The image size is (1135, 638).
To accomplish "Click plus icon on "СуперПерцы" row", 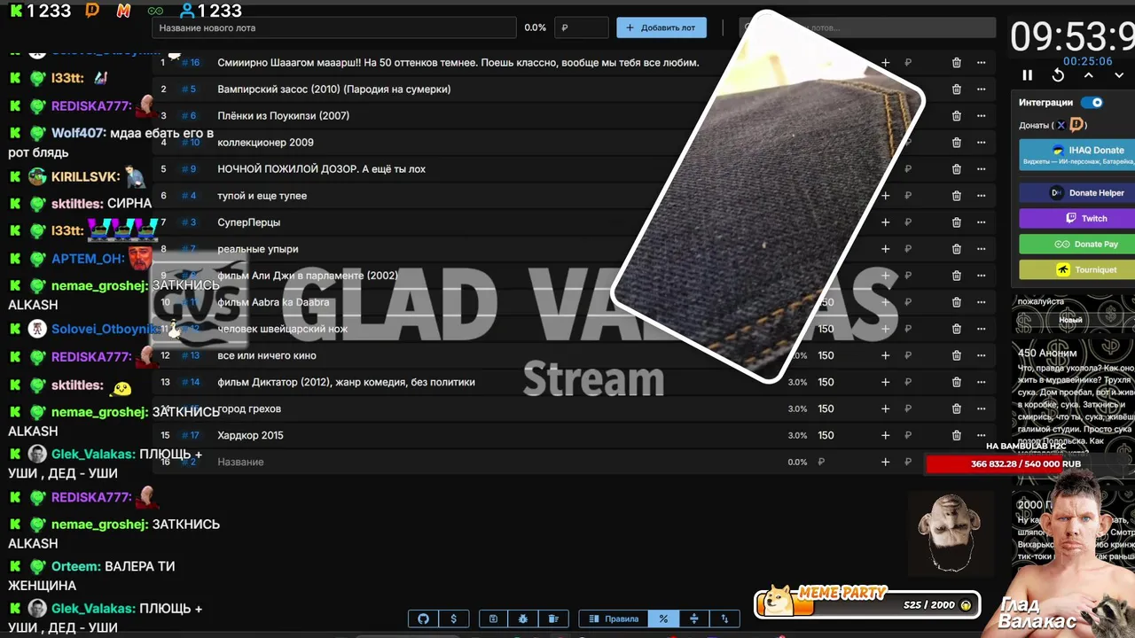I will tap(885, 222).
